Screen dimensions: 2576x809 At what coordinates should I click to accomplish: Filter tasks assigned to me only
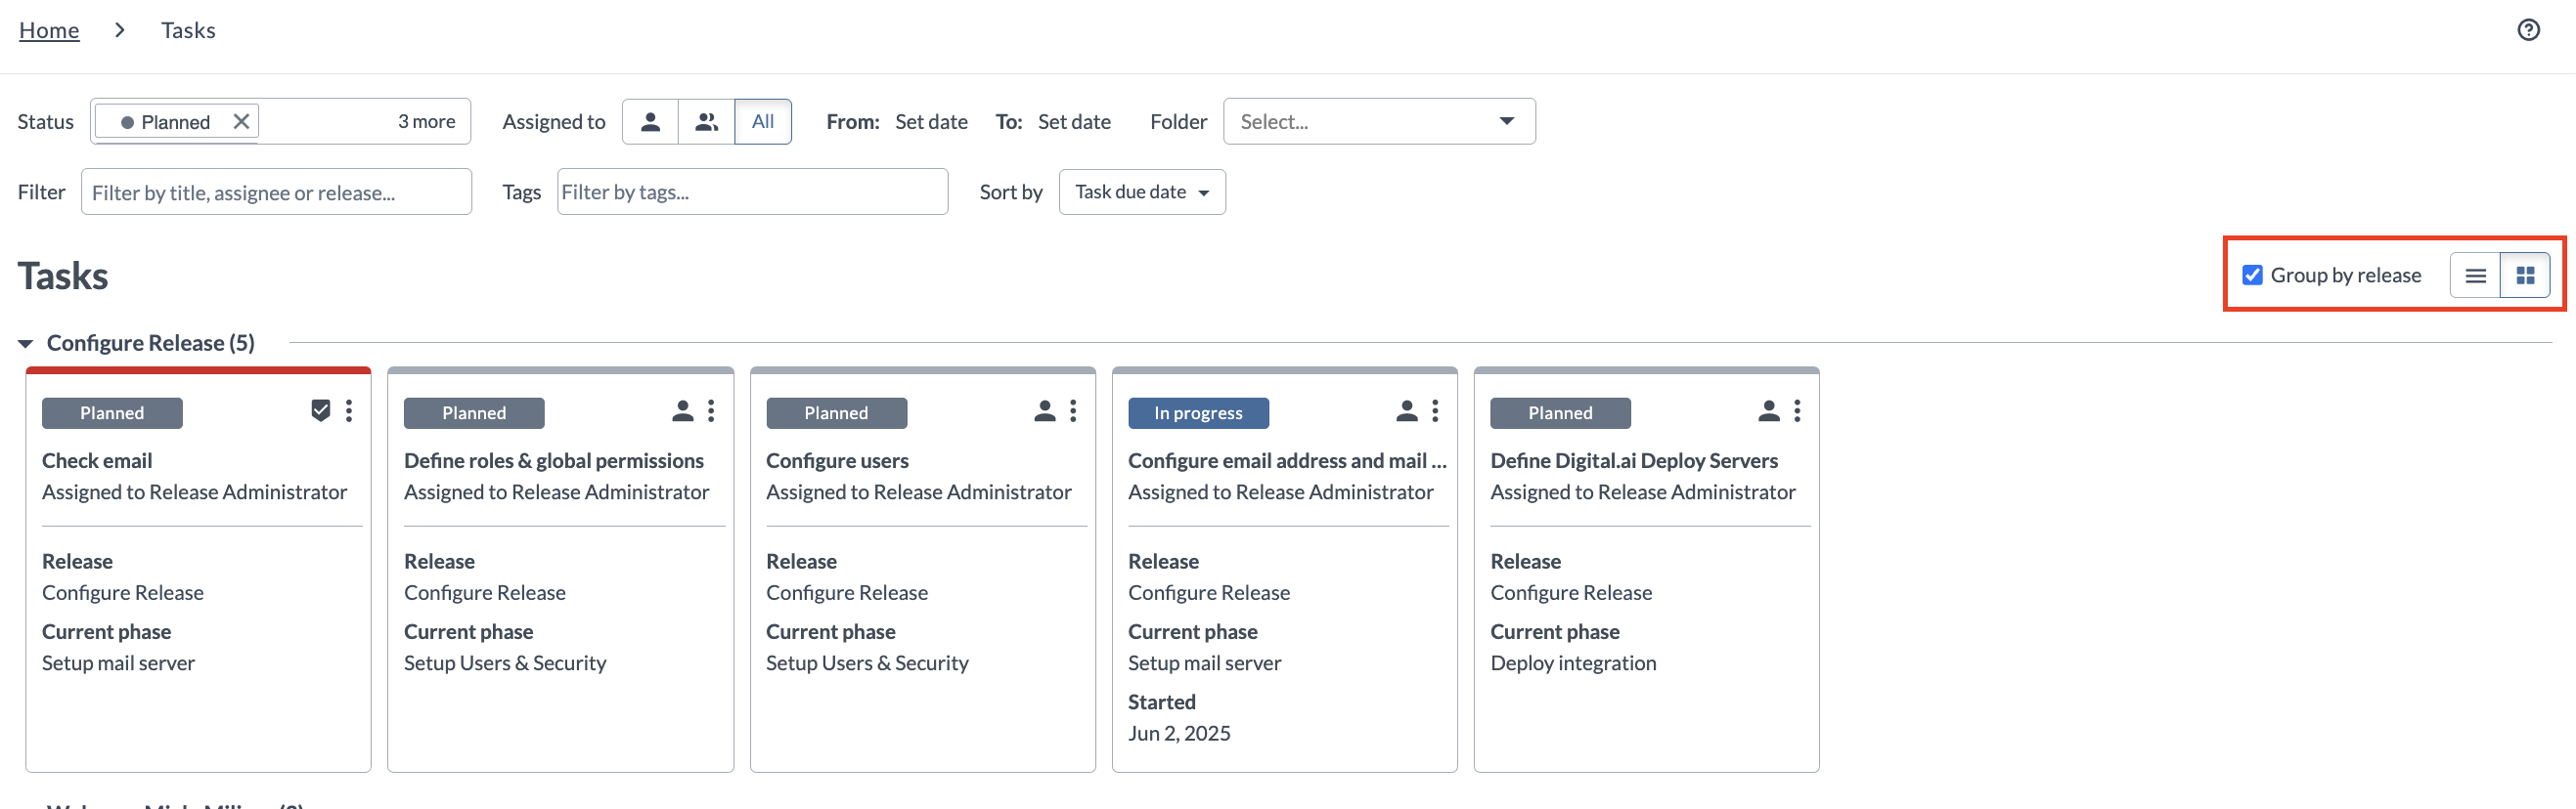coord(650,122)
